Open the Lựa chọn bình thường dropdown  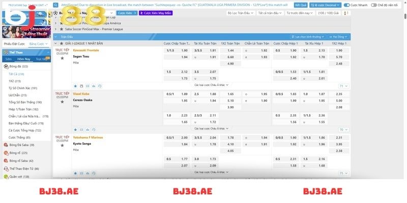coord(308,37)
